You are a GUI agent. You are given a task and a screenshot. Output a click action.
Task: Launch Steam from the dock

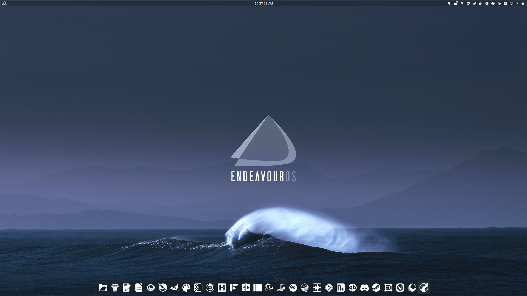point(376,288)
